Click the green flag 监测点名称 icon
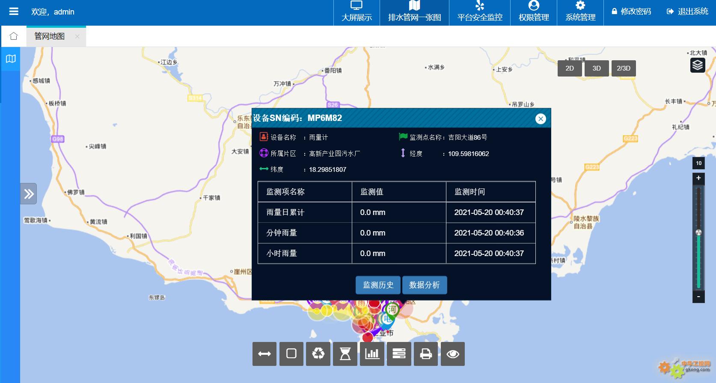 click(403, 137)
